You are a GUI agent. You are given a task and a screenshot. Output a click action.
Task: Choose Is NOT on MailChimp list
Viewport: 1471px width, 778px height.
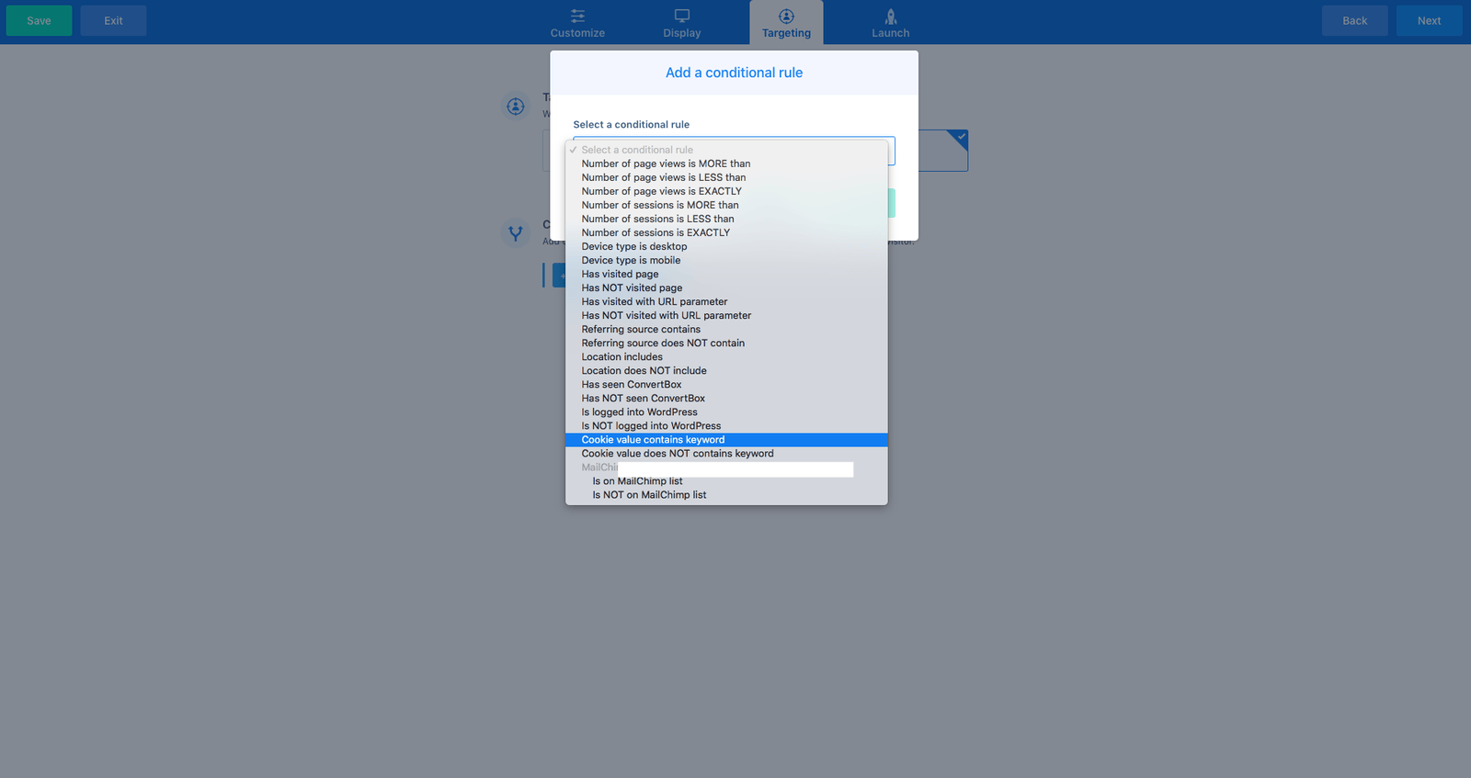726,494
